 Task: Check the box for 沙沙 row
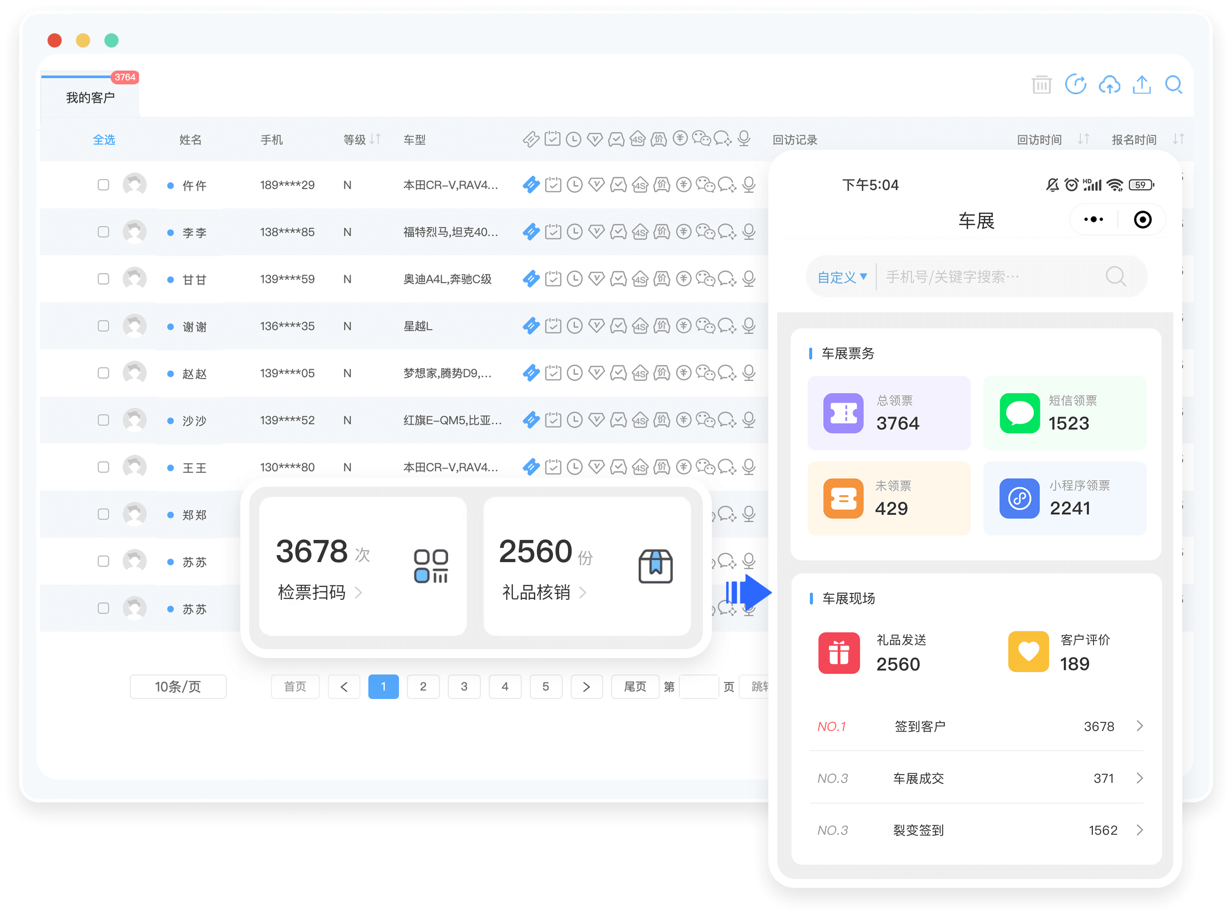[x=103, y=420]
